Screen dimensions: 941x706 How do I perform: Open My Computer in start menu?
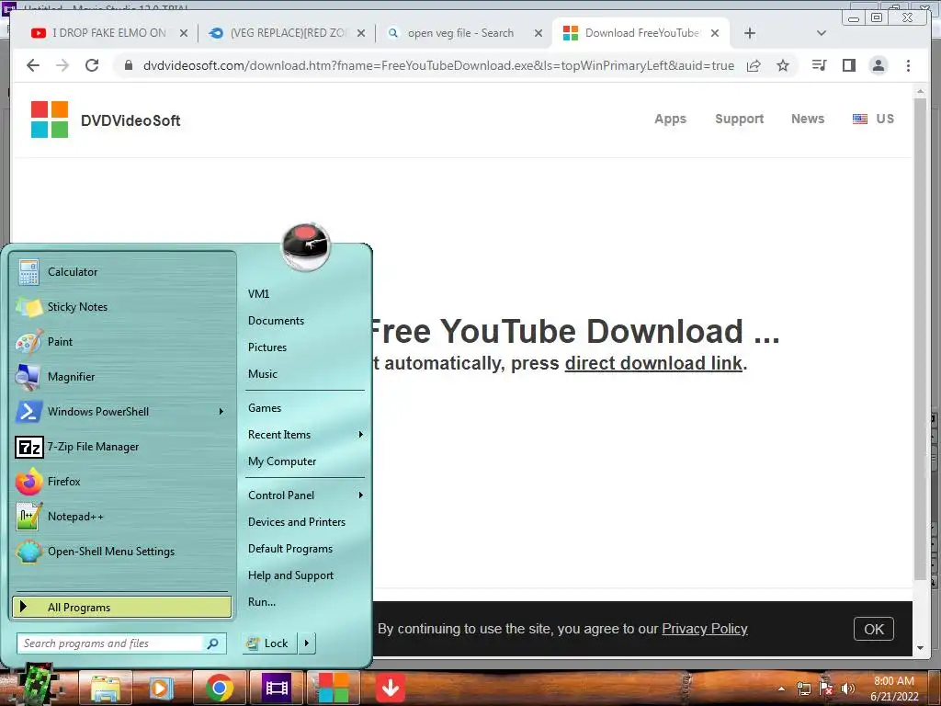coord(282,461)
